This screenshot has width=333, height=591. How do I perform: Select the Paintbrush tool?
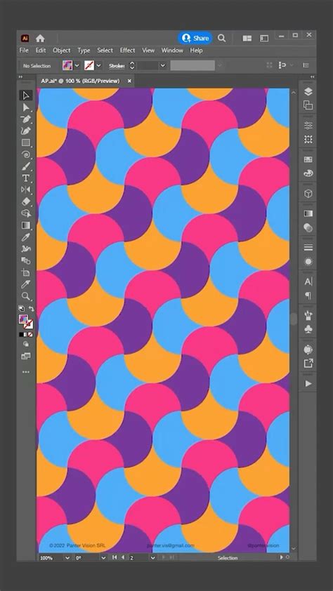point(26,166)
